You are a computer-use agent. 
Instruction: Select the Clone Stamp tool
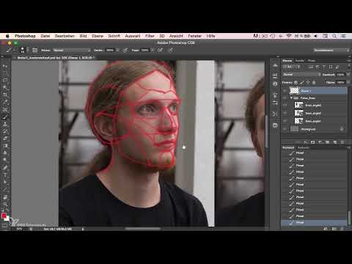tap(5, 124)
